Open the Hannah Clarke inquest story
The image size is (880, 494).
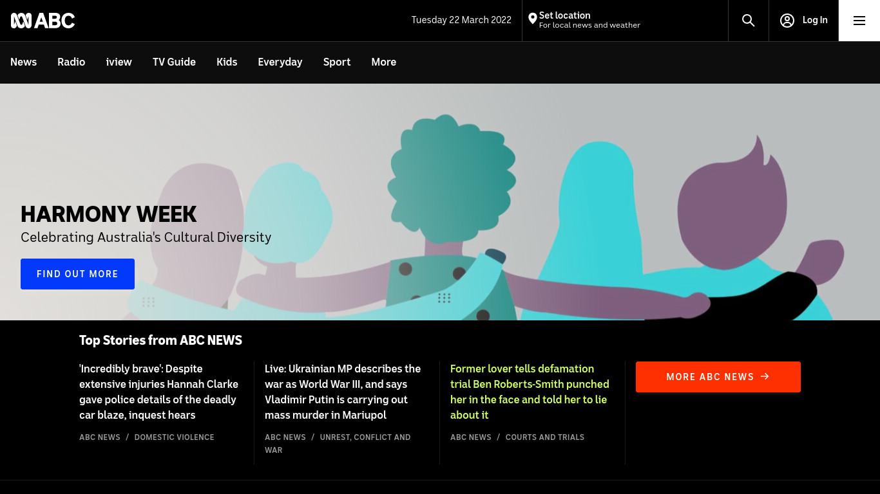point(159,392)
